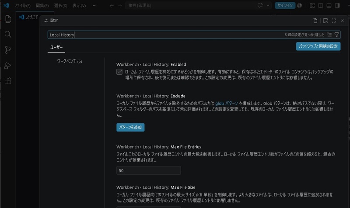Click the Max File Entries setting title
This screenshot has width=350, height=208.
tap(159, 147)
